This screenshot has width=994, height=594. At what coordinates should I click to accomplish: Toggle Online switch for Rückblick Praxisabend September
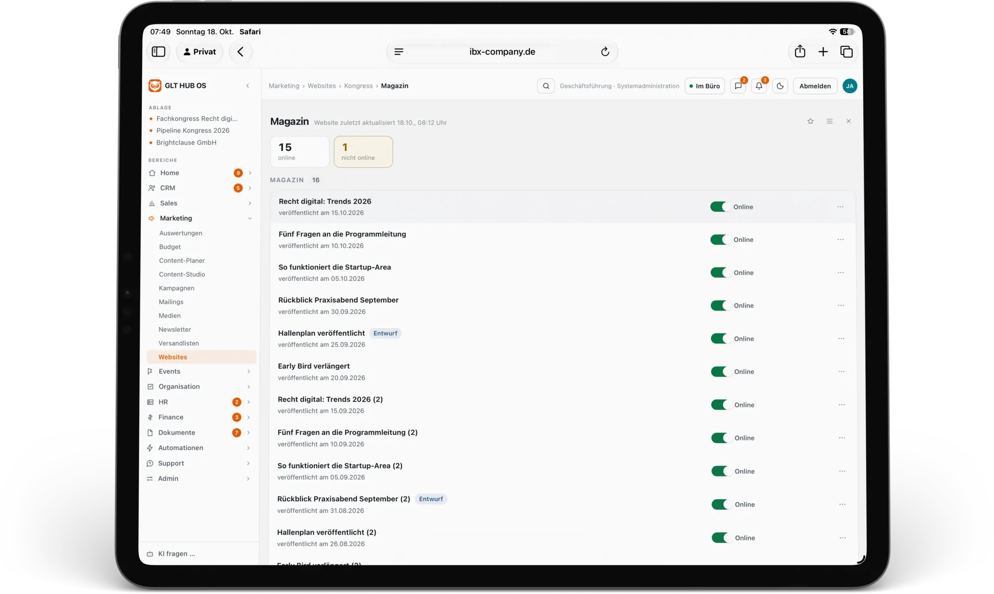[720, 305]
